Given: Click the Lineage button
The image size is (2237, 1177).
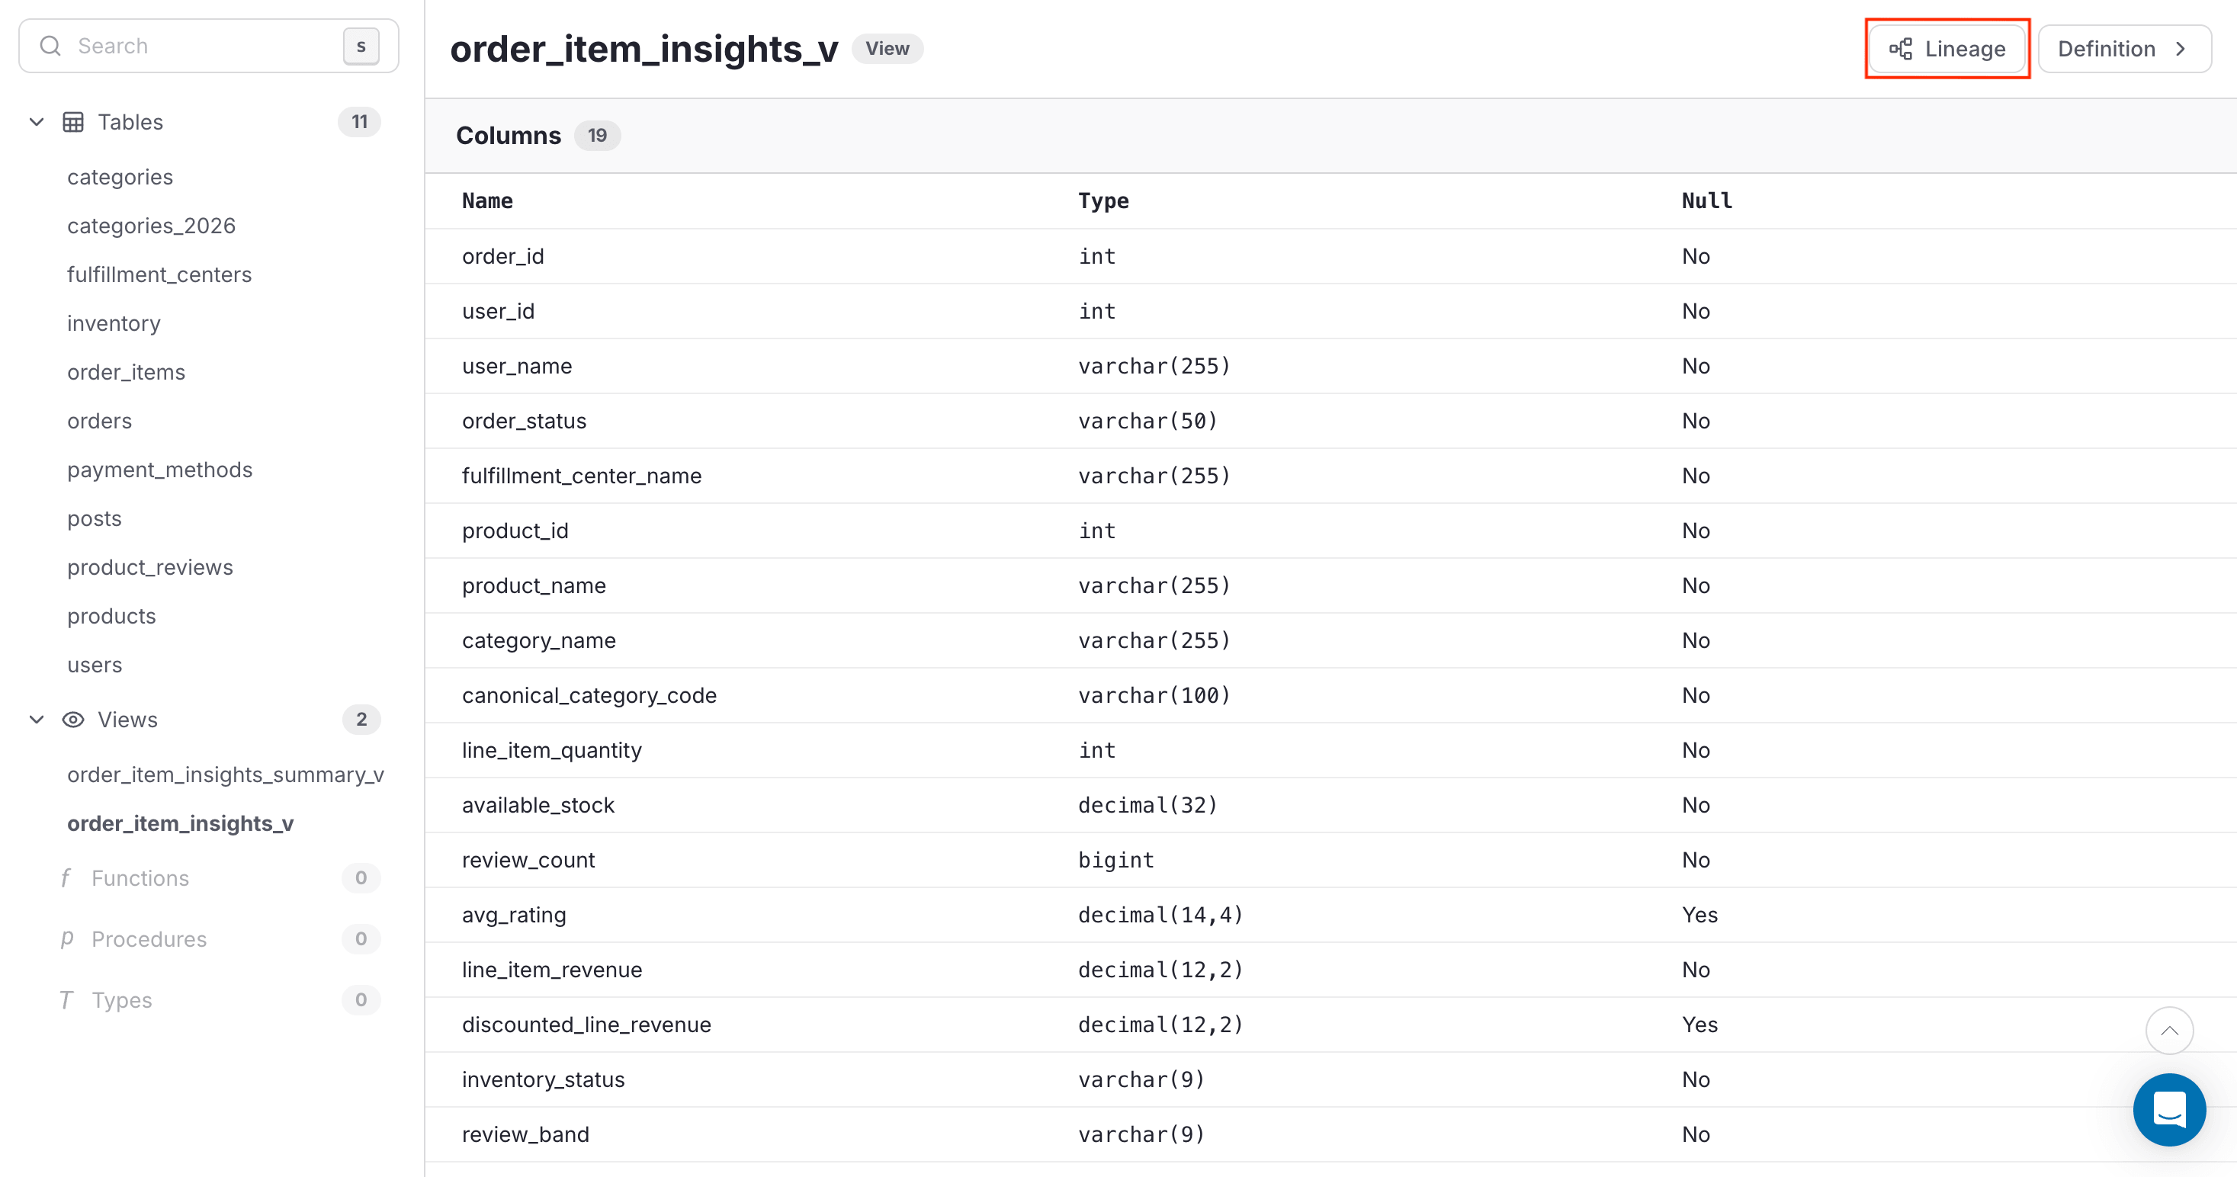Looking at the screenshot, I should point(1947,49).
